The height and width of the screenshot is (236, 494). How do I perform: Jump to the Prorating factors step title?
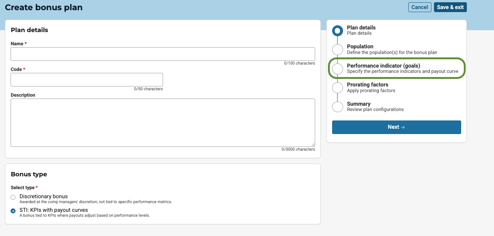368,85
